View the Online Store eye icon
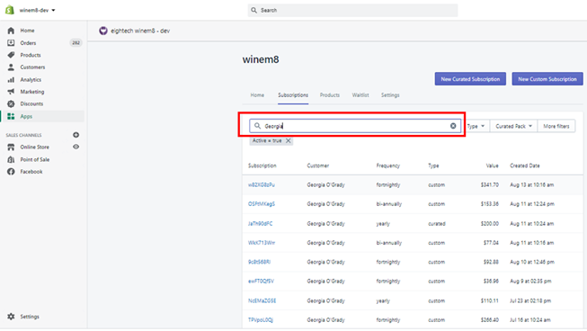This screenshot has height=331, width=587. click(76, 147)
